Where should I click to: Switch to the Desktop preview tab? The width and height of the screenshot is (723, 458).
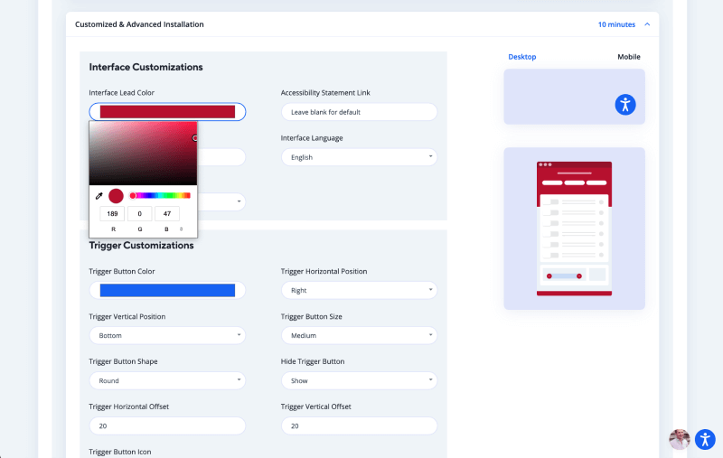[x=522, y=57]
